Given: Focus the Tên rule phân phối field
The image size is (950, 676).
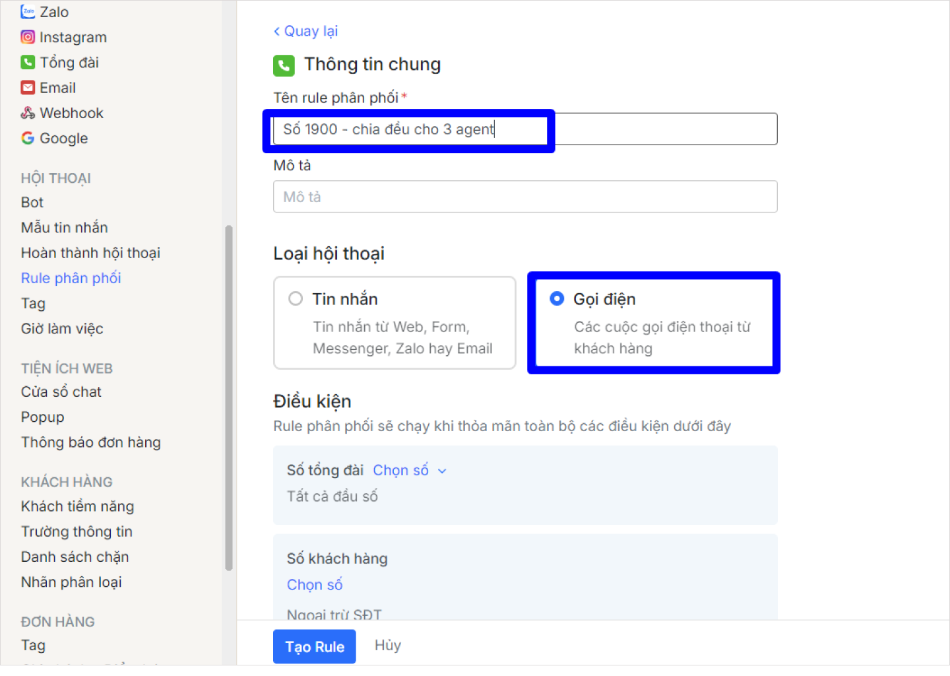Looking at the screenshot, I should point(525,129).
